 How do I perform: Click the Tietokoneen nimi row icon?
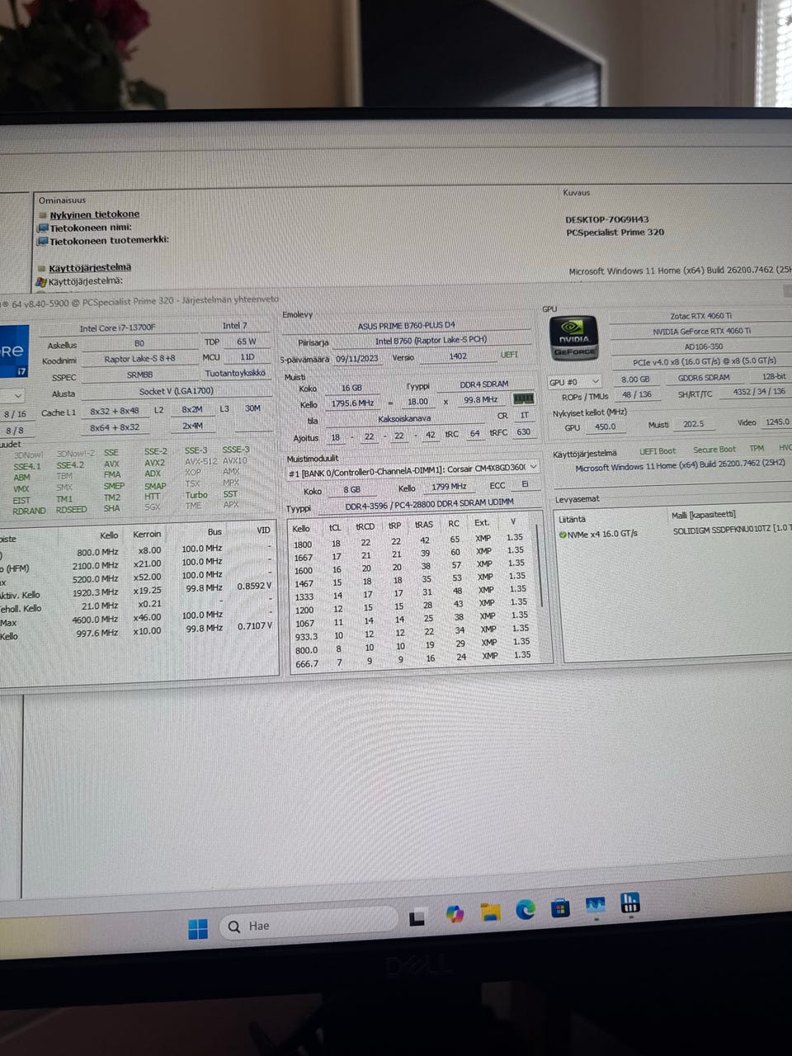click(x=43, y=228)
